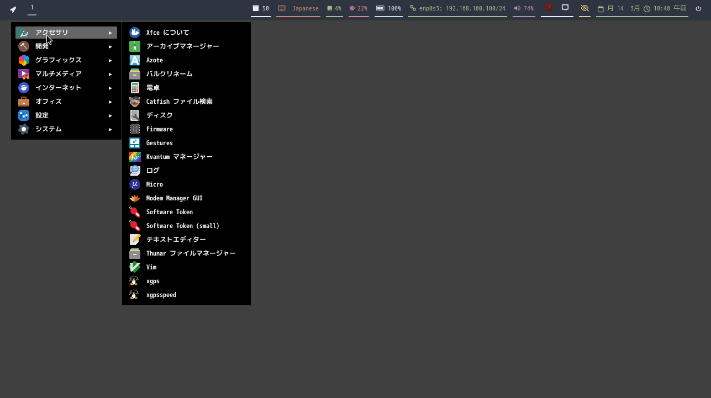Expand インターネット submenu arrow
The width and height of the screenshot is (711, 398).
pyautogui.click(x=110, y=88)
